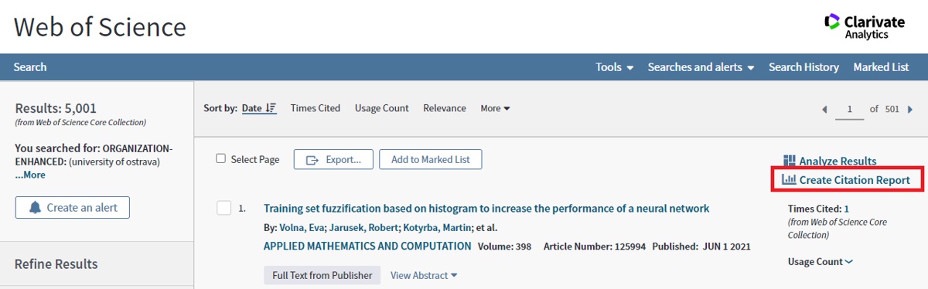The image size is (928, 289).
Task: Go to previous results page arrow
Action: 824,109
